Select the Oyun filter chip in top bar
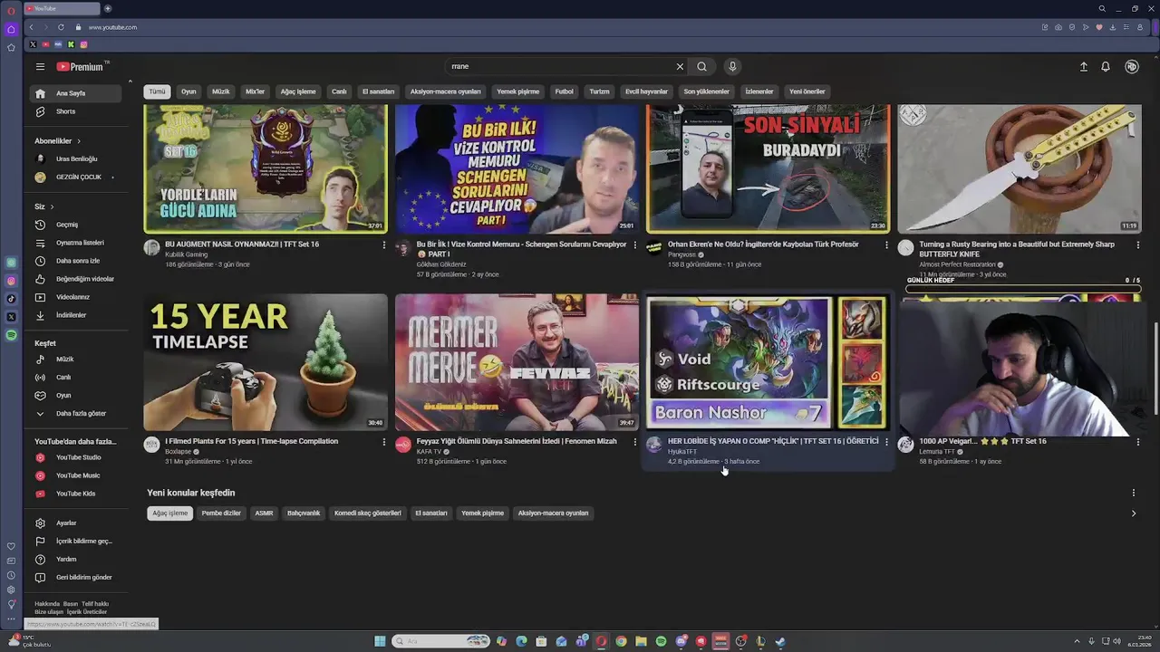The height and width of the screenshot is (652, 1160). click(188, 91)
